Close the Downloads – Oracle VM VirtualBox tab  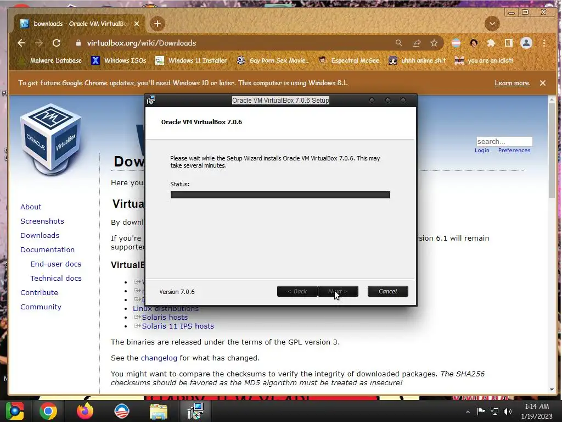(137, 24)
